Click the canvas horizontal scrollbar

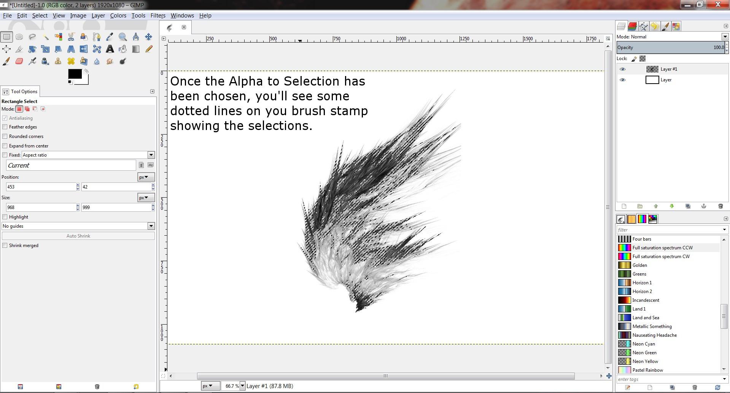[385, 376]
